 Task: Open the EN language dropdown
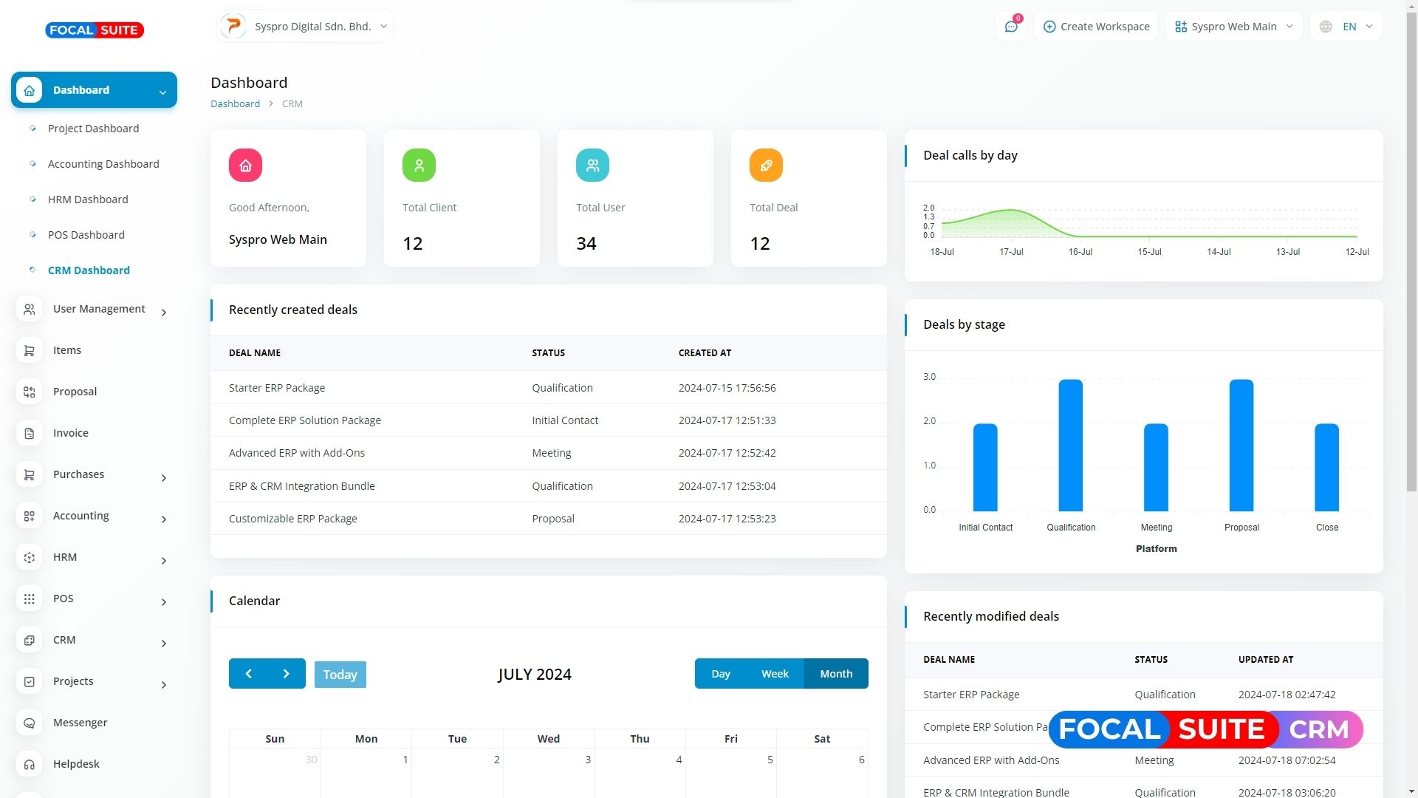coord(1346,27)
